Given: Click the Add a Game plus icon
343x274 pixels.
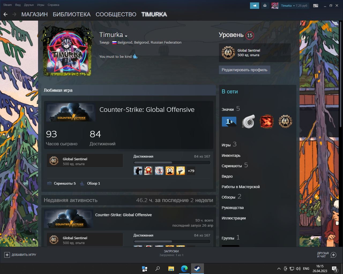Looking at the screenshot, I should coord(7,255).
